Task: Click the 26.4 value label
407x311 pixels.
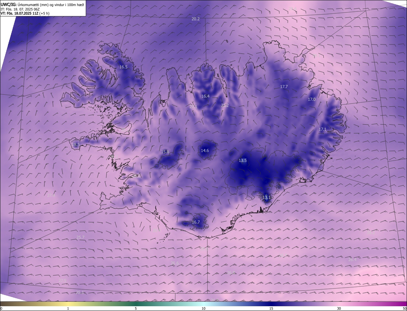Action: click(352, 260)
